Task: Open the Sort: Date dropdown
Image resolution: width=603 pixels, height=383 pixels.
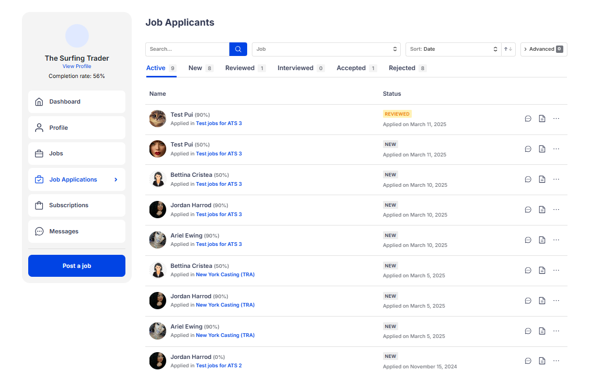Action: [x=453, y=49]
